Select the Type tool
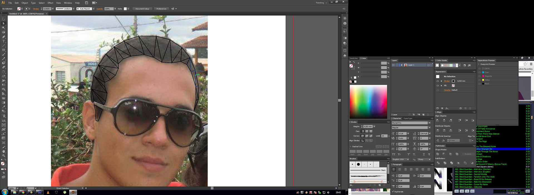 [x=4, y=41]
